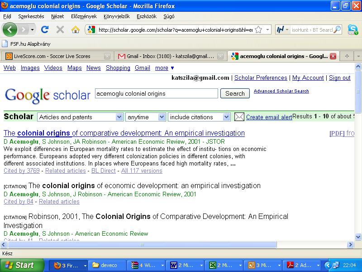Open the Súgó menu
Image resolution: width=362 pixels, height=272 pixels.
coord(169,16)
